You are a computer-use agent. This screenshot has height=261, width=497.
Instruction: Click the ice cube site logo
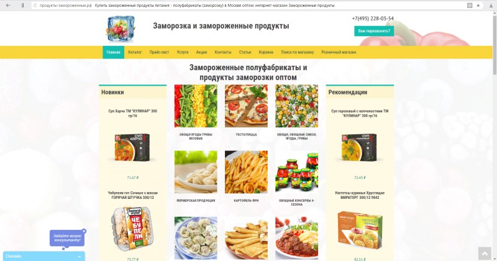[x=120, y=29]
